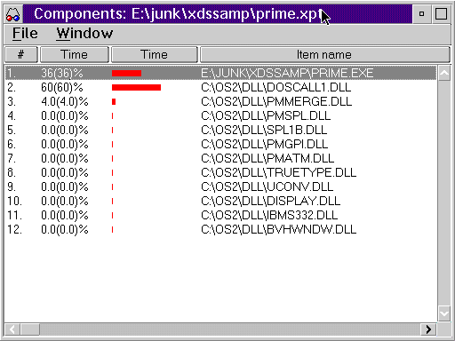Select row C:\OS2\DLL\DOSCALL1.DLL

tap(220, 87)
